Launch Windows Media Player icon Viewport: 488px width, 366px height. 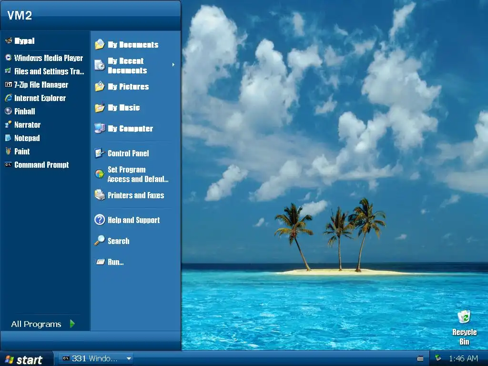(9, 58)
